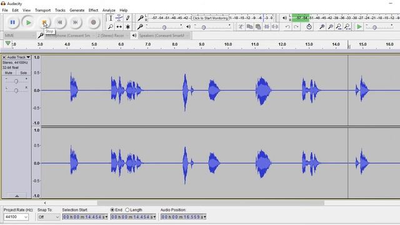400x225 pixels.
Task: Open Audio Position time format arrow
Action: click(204, 217)
